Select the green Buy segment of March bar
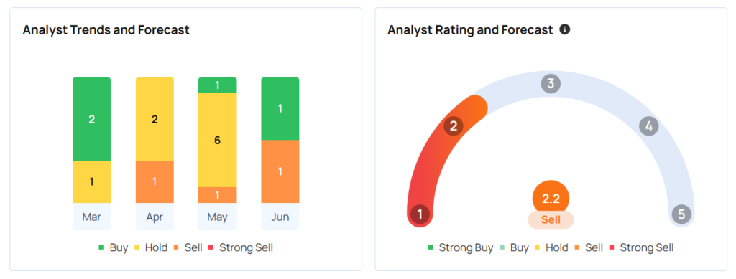Screen dimensions: 736x279 pos(91,119)
